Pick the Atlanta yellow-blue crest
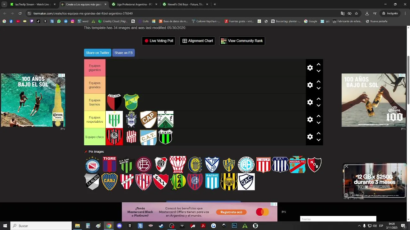The height and width of the screenshot is (230, 410). tap(229, 165)
